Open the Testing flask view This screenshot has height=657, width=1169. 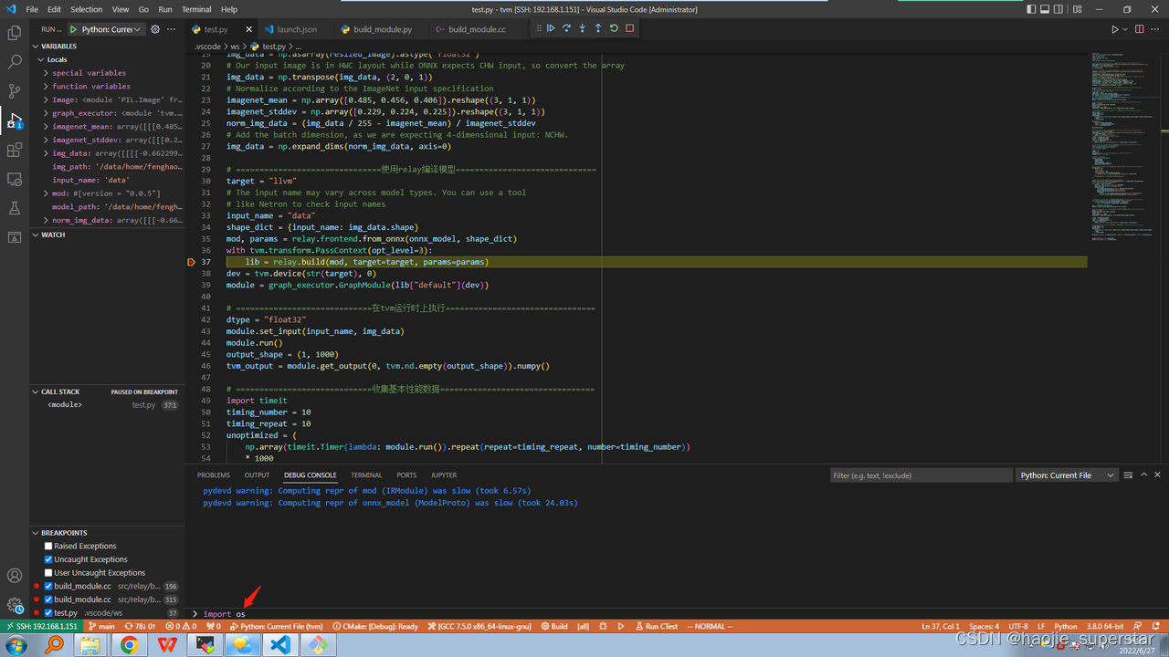pyautogui.click(x=15, y=208)
